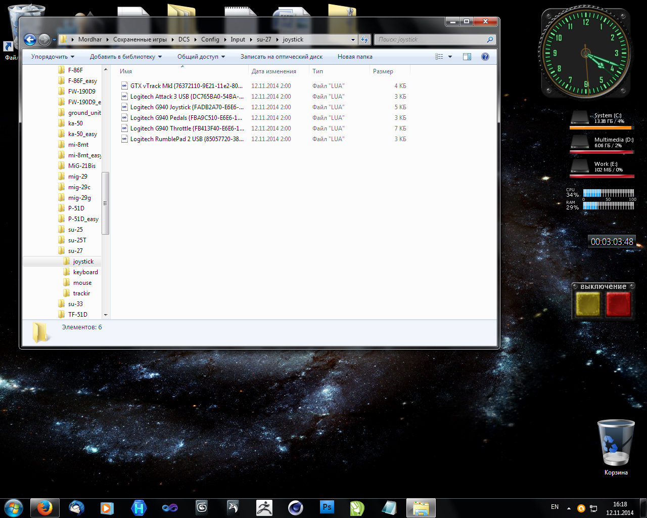The height and width of the screenshot is (518, 647).
Task: Expand the breadcrumb arrow after Config
Action: (x=225, y=39)
